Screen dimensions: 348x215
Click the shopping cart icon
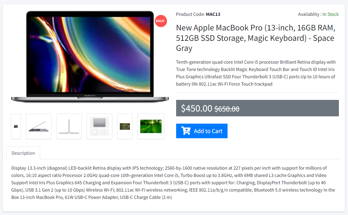(x=186, y=131)
